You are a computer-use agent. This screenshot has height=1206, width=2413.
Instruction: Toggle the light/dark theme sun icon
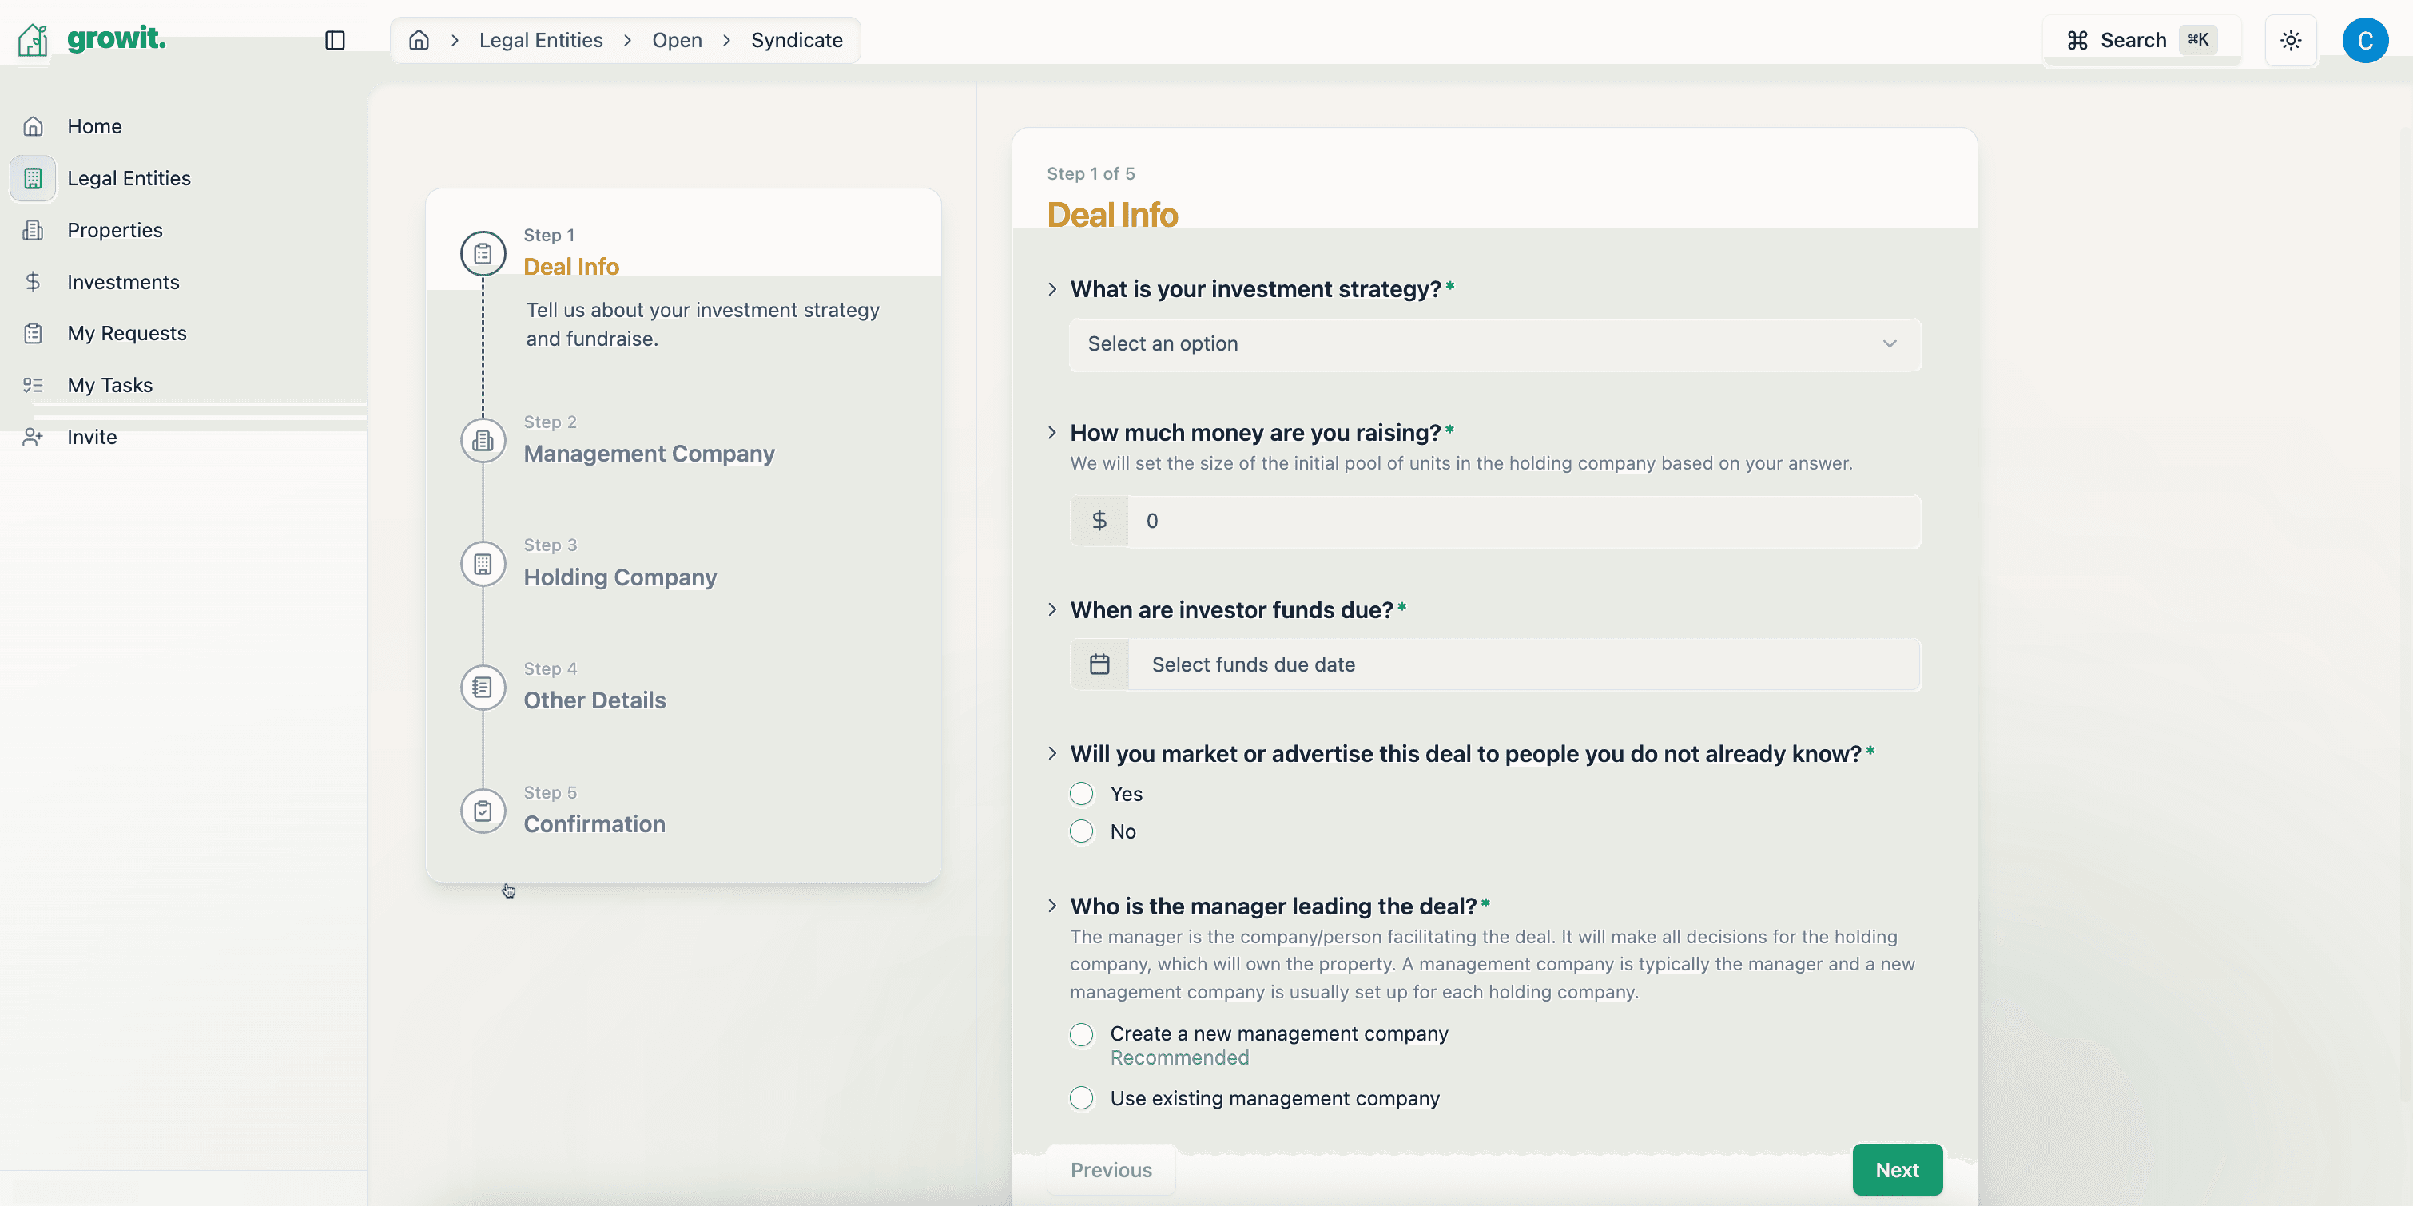tap(2290, 40)
